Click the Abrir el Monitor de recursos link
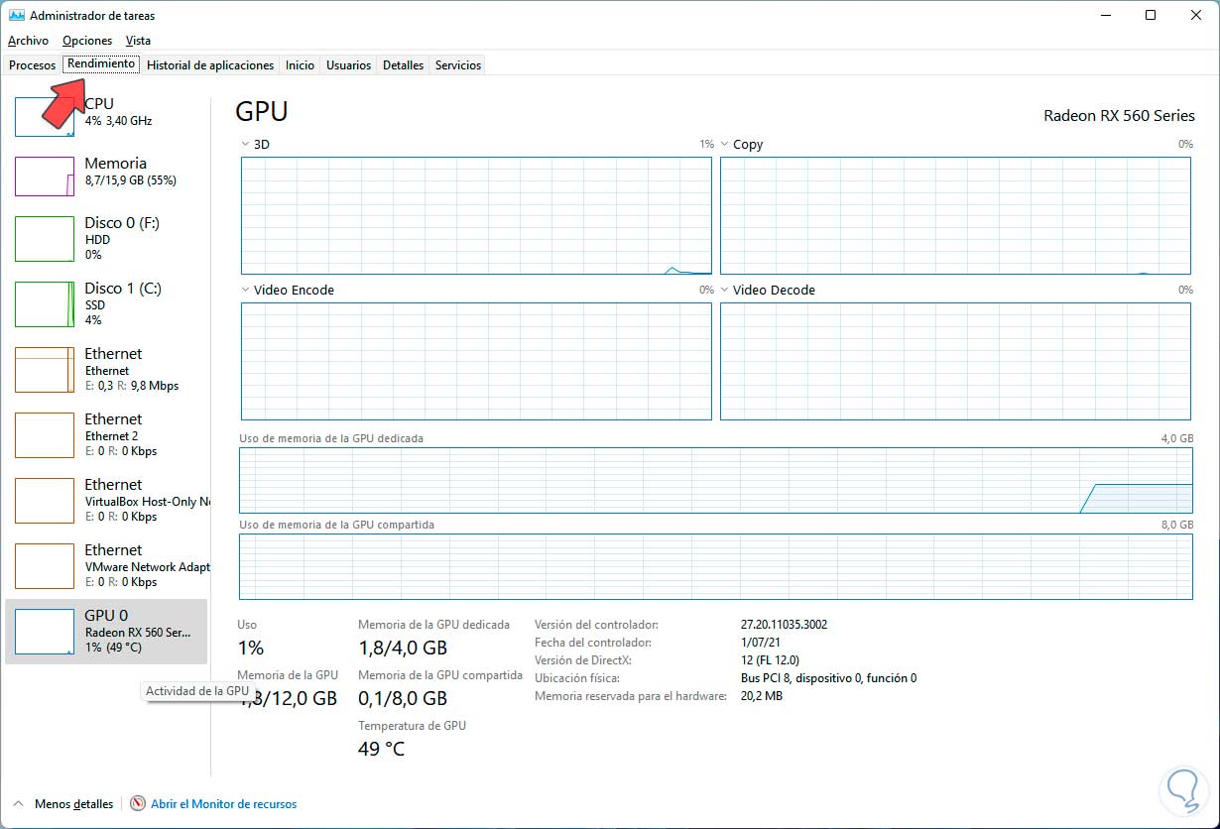This screenshot has width=1220, height=829. [x=223, y=804]
